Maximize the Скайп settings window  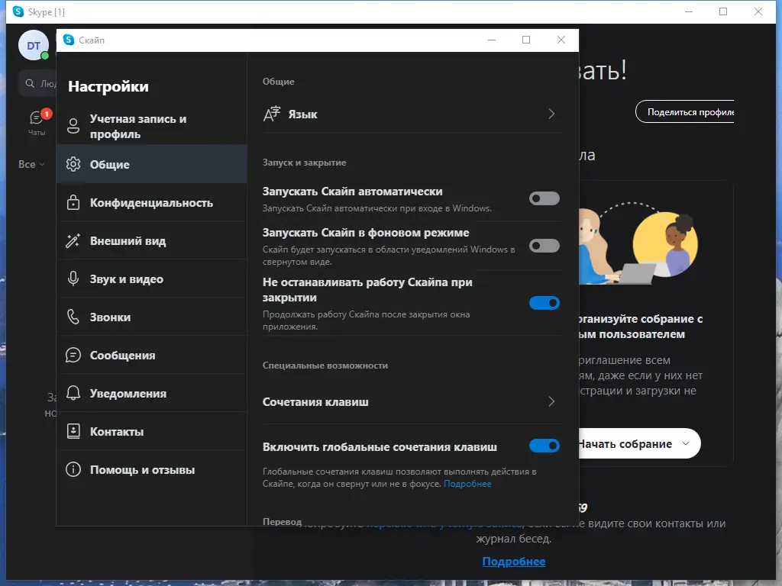pyautogui.click(x=526, y=40)
